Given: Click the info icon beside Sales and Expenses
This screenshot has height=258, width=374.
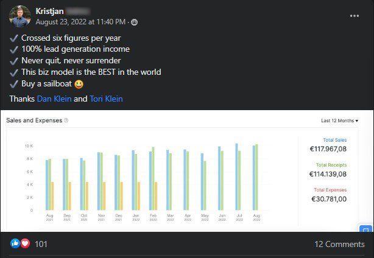Looking at the screenshot, I should 66,120.
